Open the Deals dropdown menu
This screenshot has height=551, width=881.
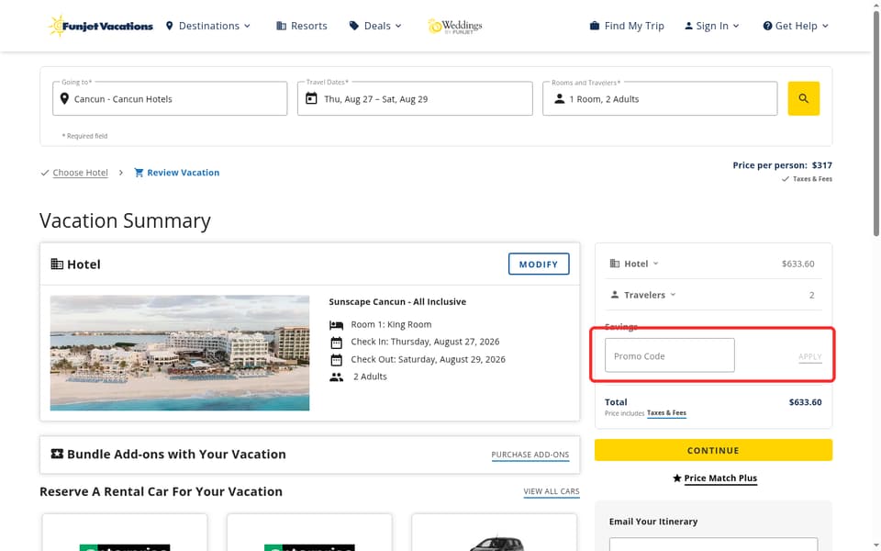pos(376,26)
